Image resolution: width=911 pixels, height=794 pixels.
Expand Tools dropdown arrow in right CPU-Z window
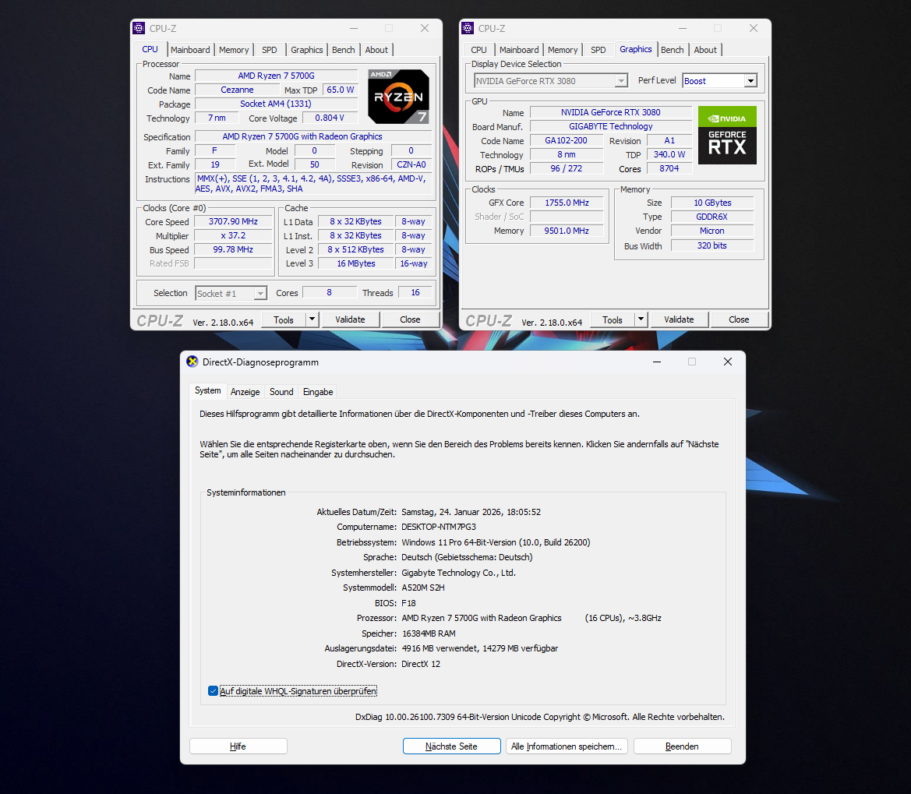641,319
